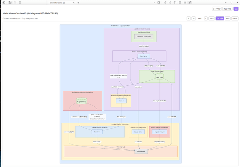Open the archive box icon in right toolbar
The height and width of the screenshot is (167, 240).
click(180, 2)
